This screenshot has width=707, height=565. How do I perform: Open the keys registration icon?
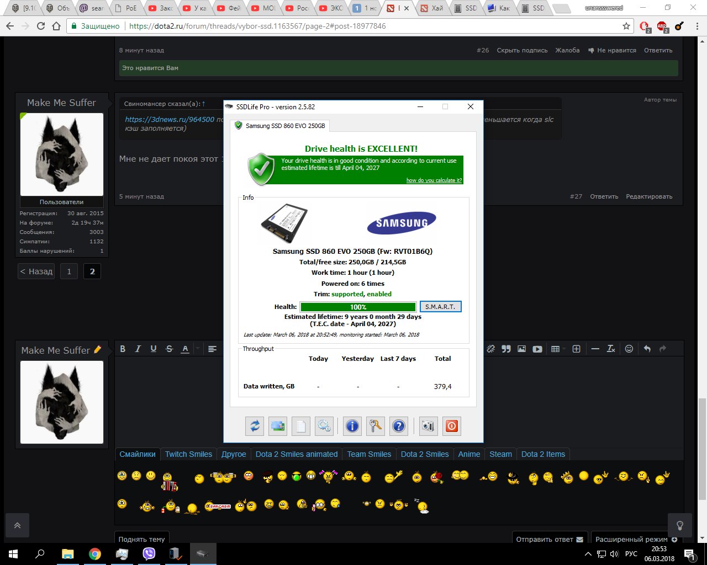coord(376,426)
